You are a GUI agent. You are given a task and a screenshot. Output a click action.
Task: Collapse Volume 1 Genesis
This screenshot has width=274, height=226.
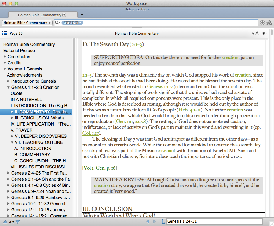(5, 69)
